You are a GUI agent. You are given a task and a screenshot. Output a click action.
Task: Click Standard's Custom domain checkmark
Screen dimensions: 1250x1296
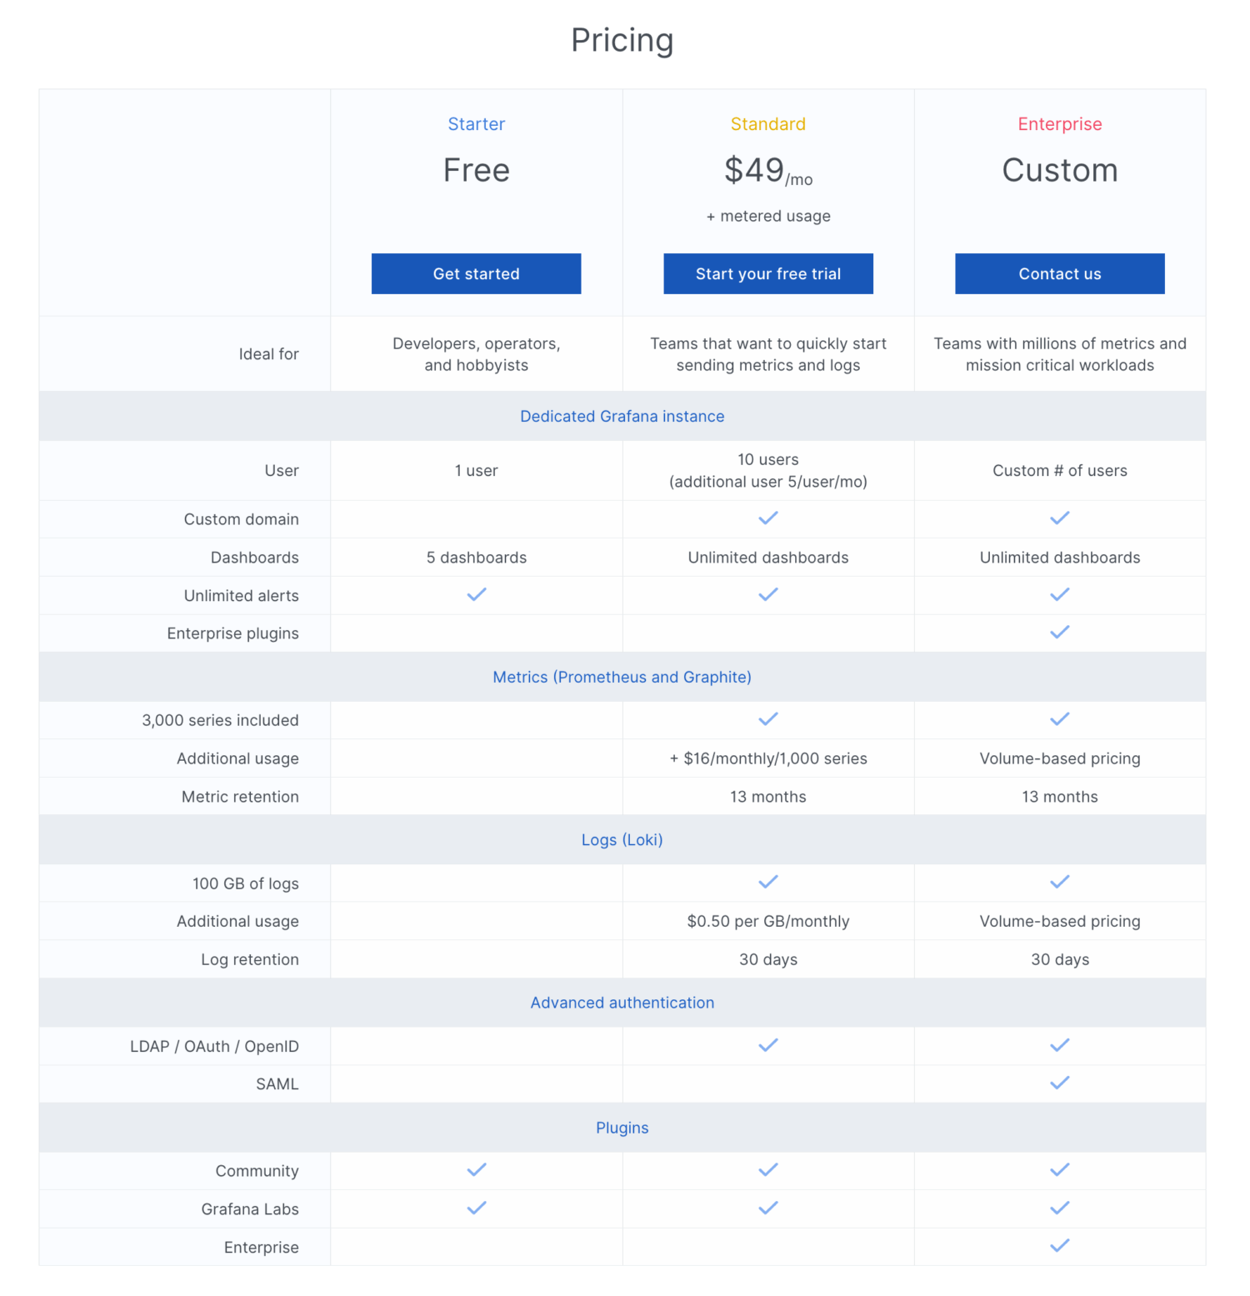(x=768, y=518)
